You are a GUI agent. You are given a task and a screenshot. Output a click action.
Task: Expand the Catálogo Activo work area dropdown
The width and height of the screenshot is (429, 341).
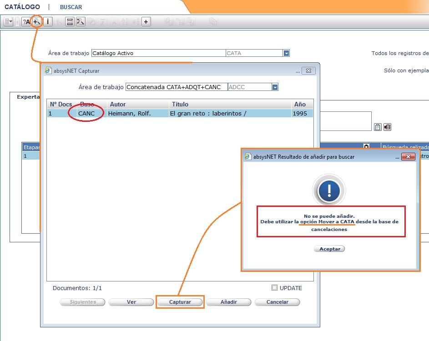point(286,53)
